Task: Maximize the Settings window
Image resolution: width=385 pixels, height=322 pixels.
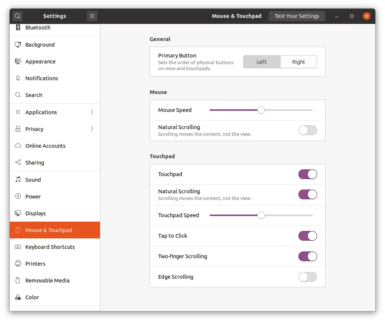Action: click(351, 16)
